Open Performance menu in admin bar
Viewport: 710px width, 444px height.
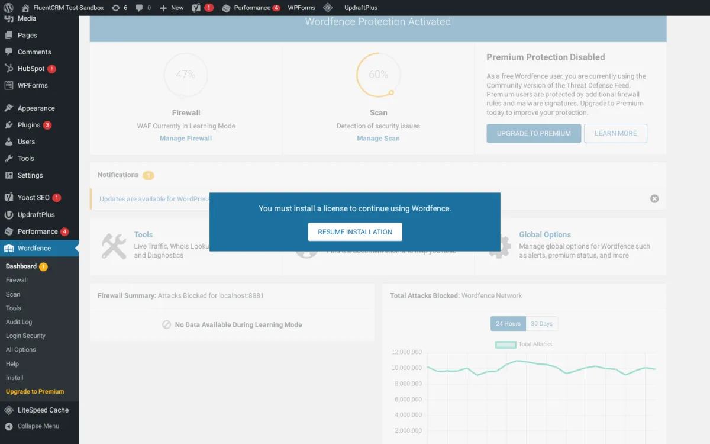tap(251, 8)
